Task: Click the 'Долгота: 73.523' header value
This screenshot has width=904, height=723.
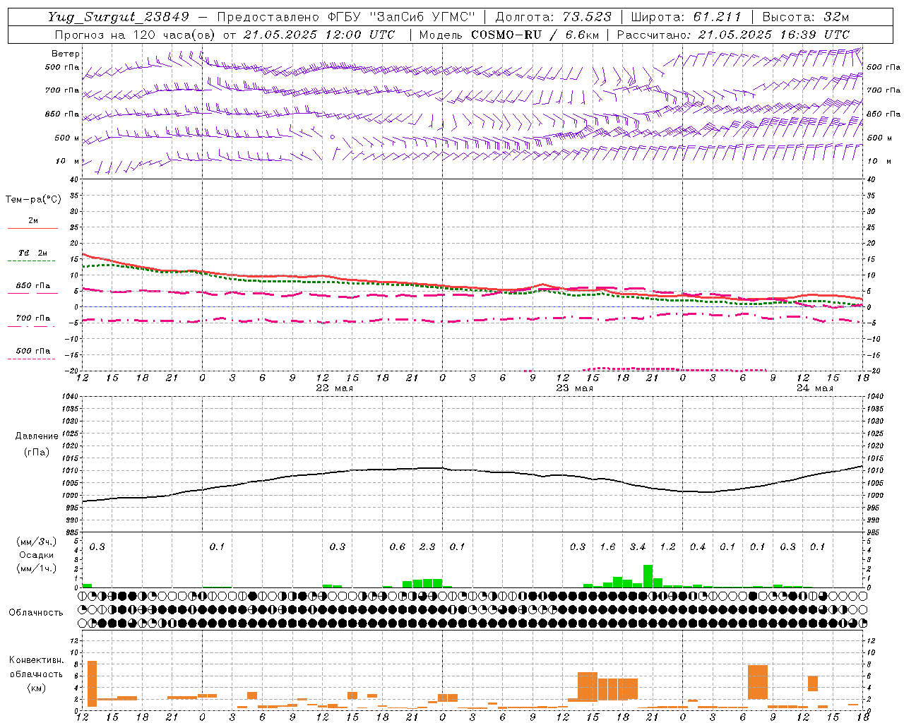Action: 553,17
